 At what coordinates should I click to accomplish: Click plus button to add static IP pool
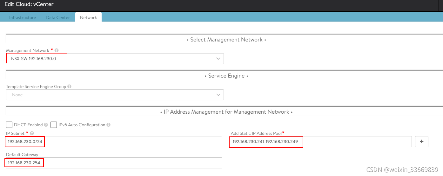(x=421, y=142)
